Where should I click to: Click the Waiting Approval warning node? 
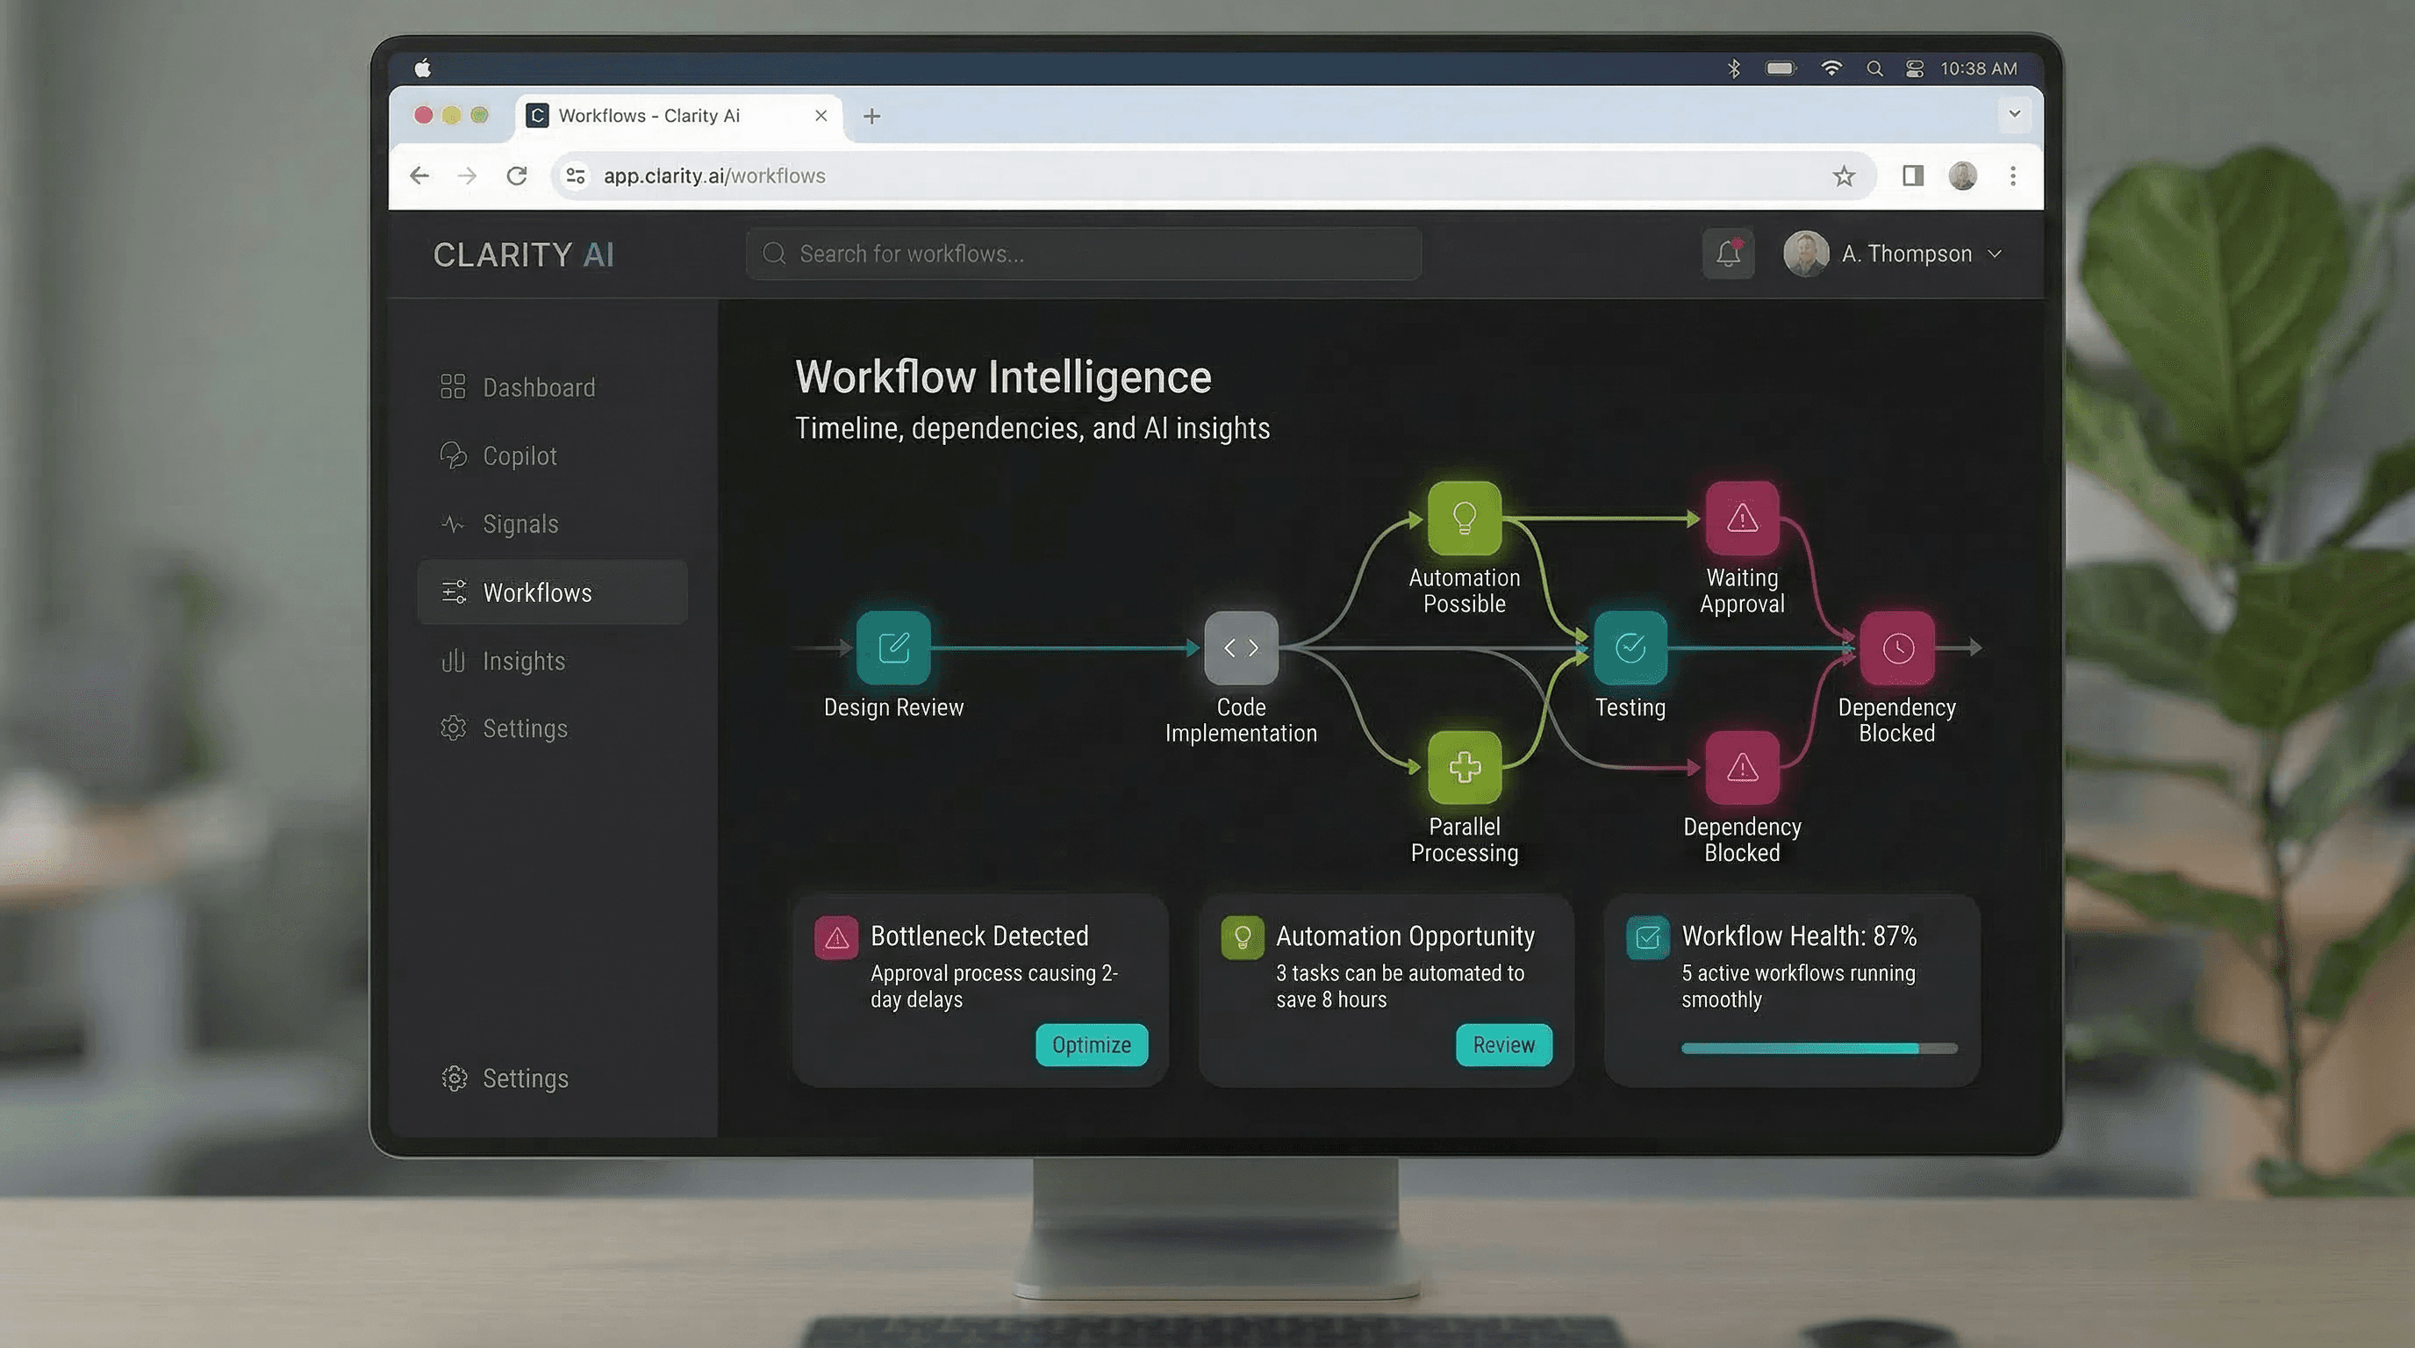pos(1742,518)
